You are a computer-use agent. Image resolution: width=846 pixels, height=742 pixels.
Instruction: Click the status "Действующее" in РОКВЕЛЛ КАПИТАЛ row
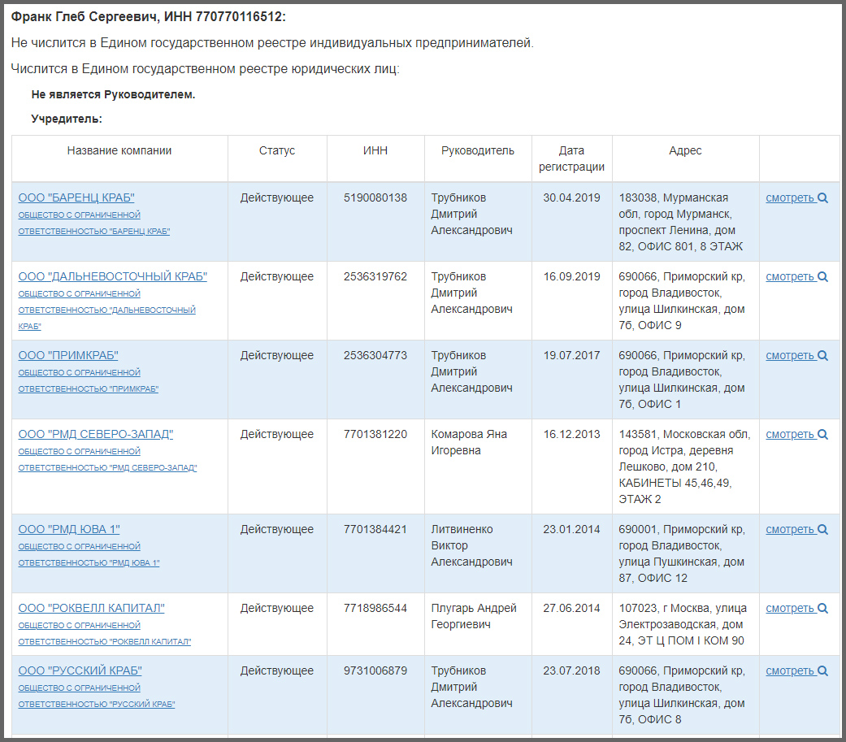coord(277,608)
